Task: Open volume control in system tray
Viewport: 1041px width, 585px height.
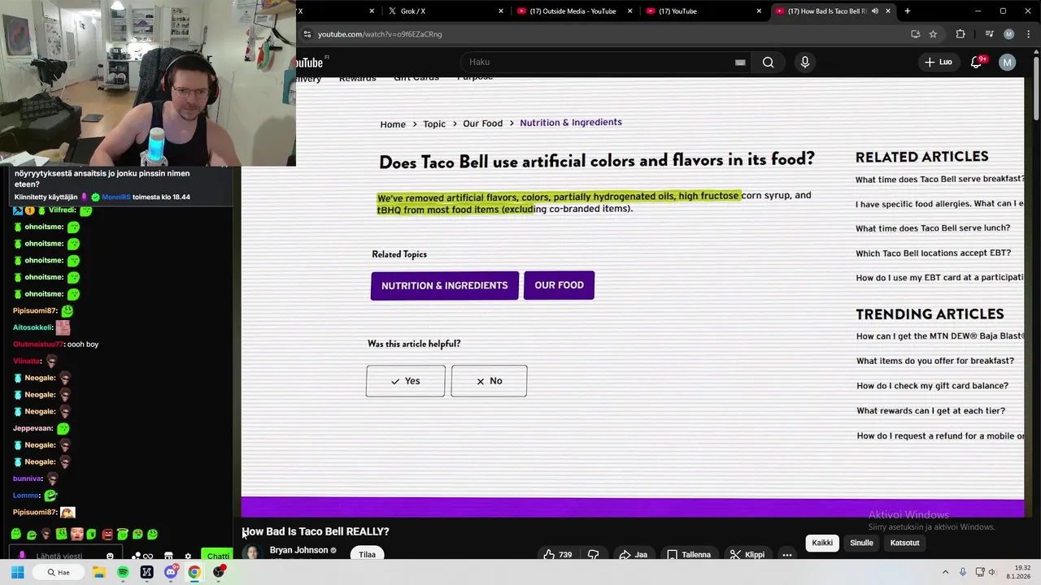Action: click(991, 572)
